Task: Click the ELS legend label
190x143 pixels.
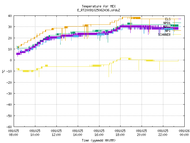Action: pyautogui.click(x=168, y=19)
